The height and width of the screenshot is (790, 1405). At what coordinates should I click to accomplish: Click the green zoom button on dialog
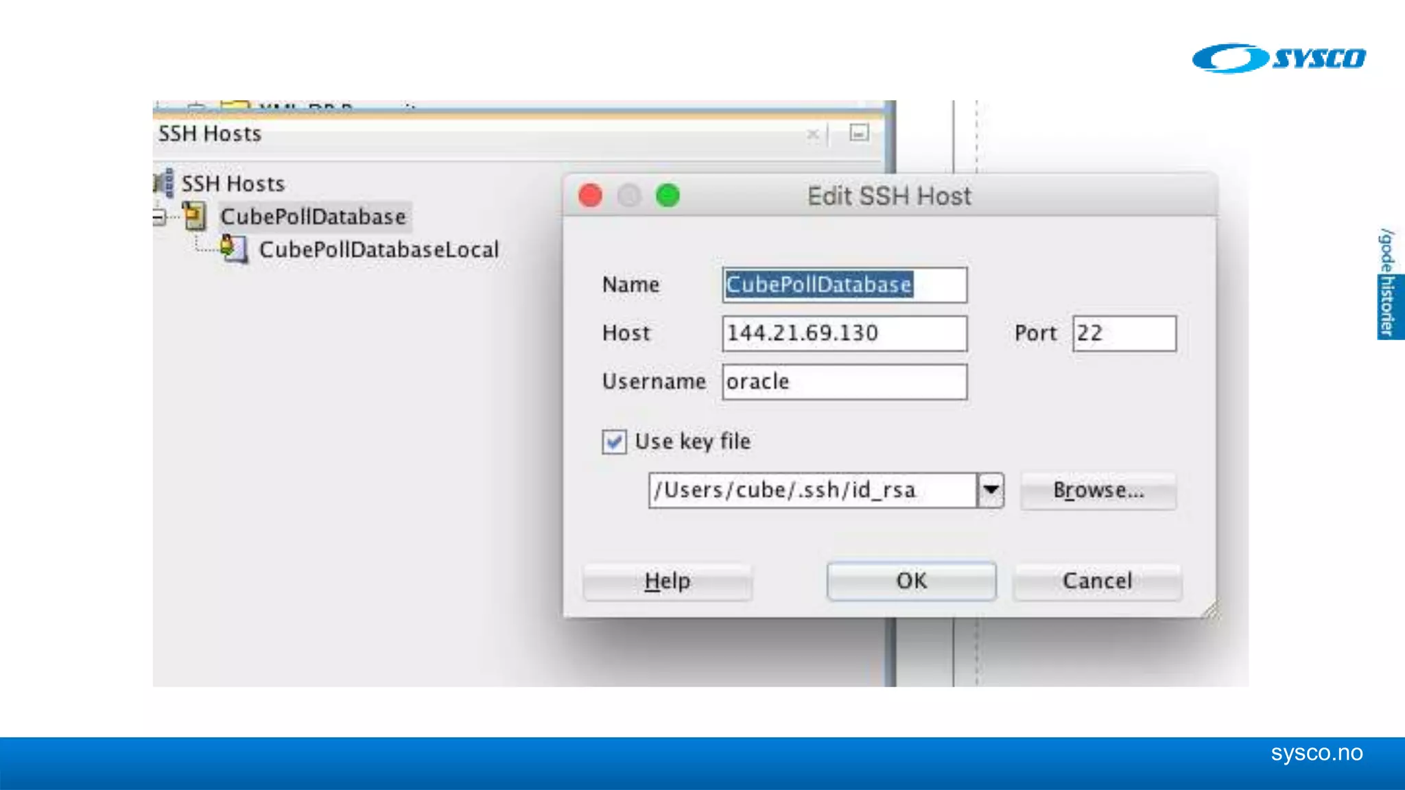tap(668, 196)
